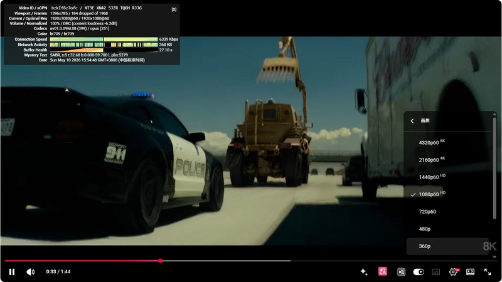Viewport: 502px width, 282px height.
Task: Go back from the 画质 quality menu
Action: point(412,121)
